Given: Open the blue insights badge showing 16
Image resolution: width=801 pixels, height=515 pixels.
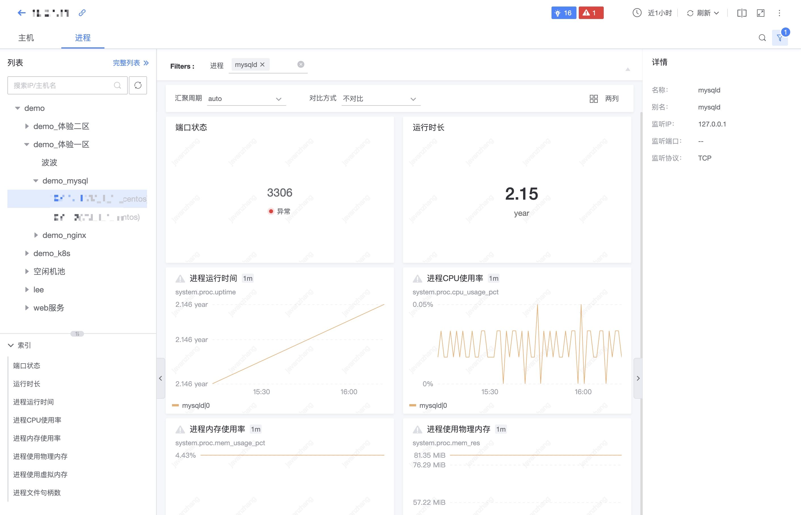Looking at the screenshot, I should pos(563,13).
